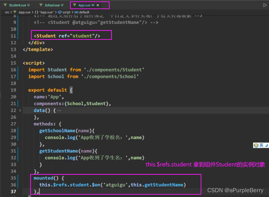Open the App.vue file breadcrumb
The width and height of the screenshot is (269, 197).
24,12
